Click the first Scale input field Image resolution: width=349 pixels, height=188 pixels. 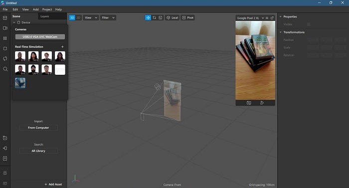click(x=314, y=47)
